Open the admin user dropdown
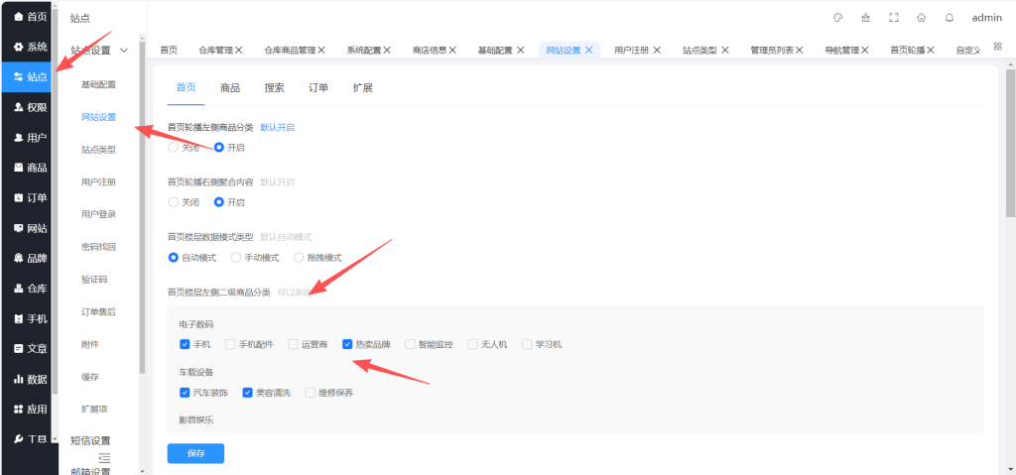The image size is (1016, 475). 987,18
